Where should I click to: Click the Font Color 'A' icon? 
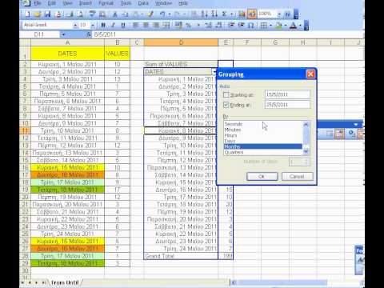click(294, 26)
